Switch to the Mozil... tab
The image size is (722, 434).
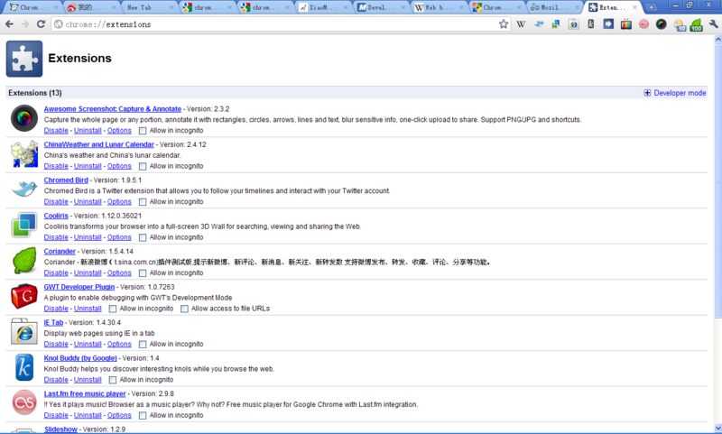(x=554, y=7)
